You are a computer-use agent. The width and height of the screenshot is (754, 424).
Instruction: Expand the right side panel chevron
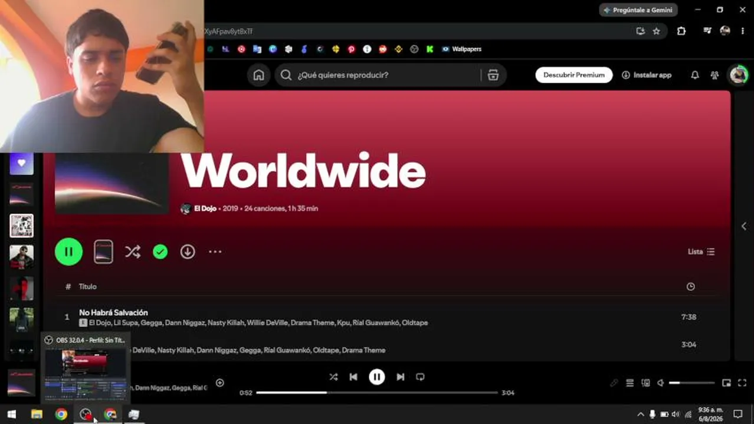tap(743, 226)
